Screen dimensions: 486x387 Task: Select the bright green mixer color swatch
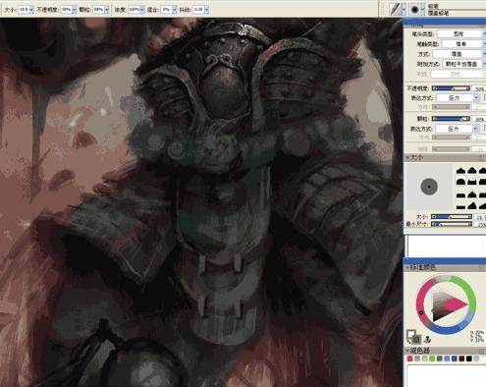coord(432,359)
